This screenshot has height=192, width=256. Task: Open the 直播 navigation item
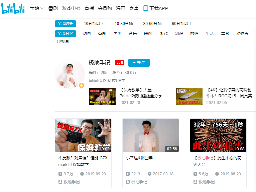[89, 8]
